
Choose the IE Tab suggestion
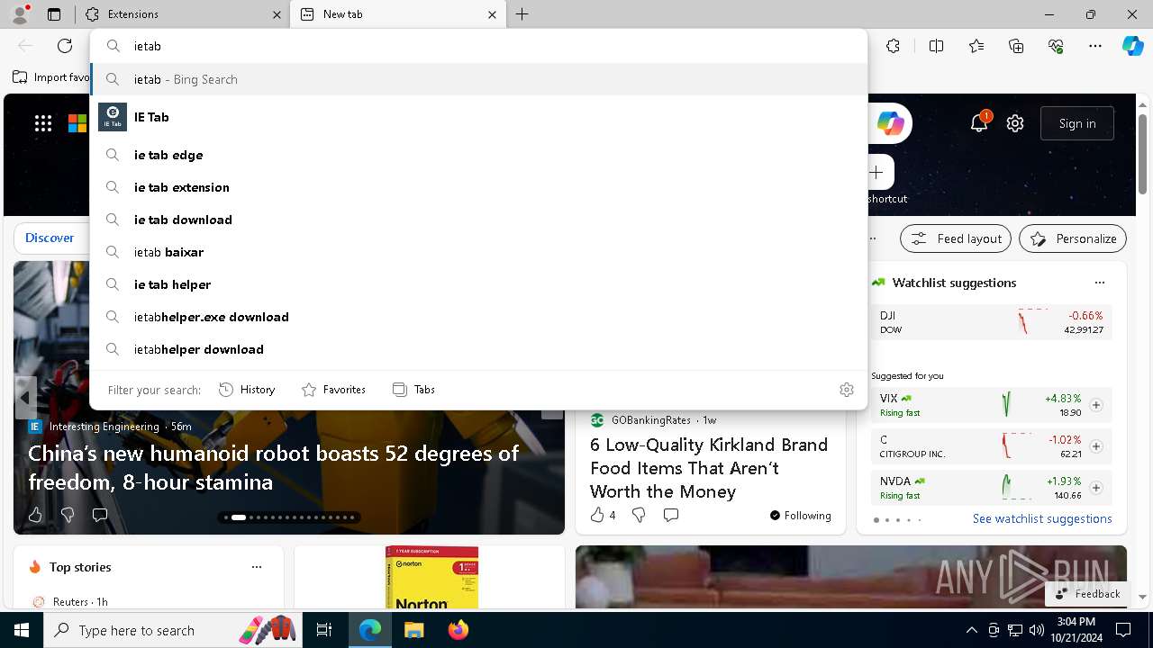(x=479, y=117)
